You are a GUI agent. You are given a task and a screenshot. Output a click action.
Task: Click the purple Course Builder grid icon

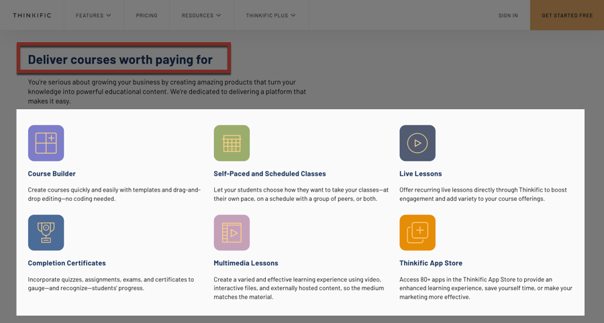46,143
